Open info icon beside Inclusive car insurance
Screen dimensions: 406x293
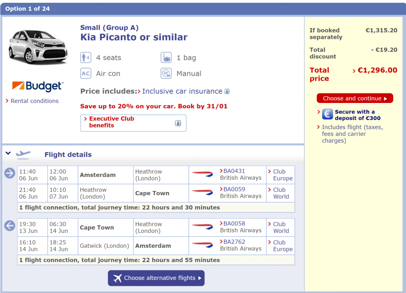227,91
